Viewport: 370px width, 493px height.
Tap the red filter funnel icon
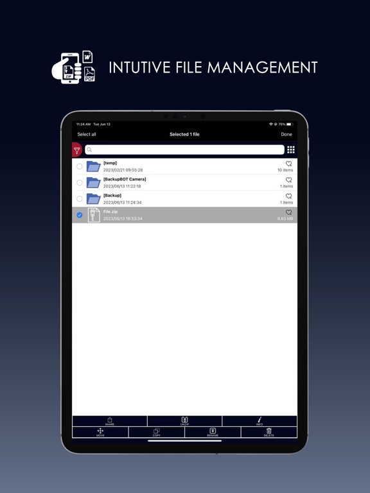[77, 150]
